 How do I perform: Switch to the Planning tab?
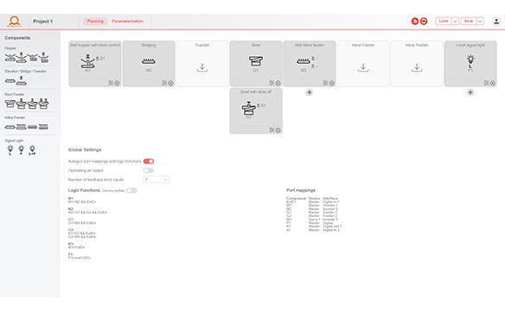coord(95,22)
